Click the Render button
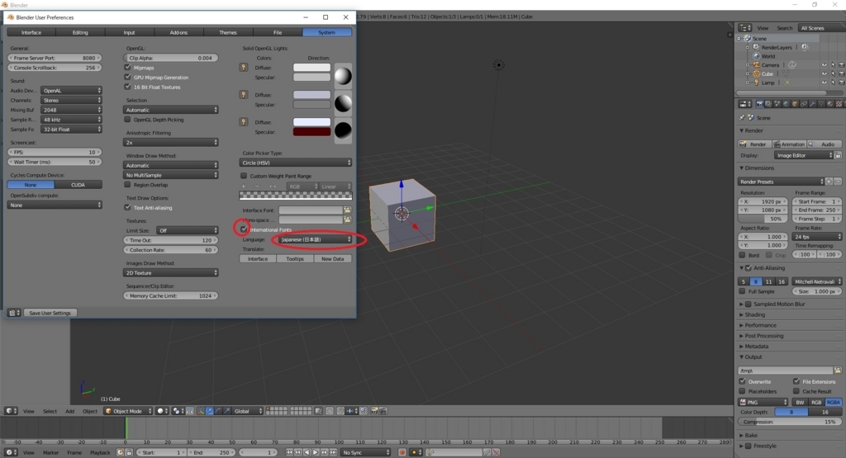Image resolution: width=846 pixels, height=458 pixels. [x=754, y=144]
